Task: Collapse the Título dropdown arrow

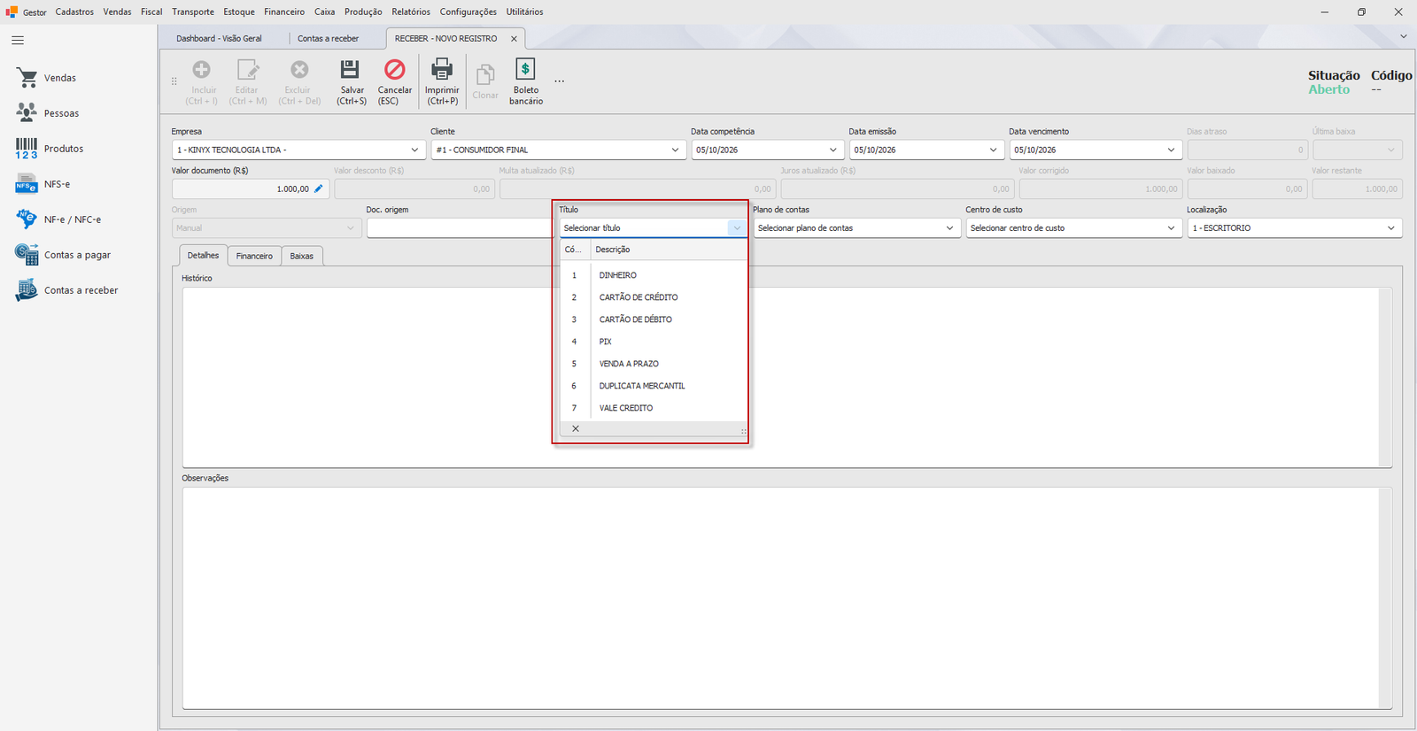Action: (737, 228)
